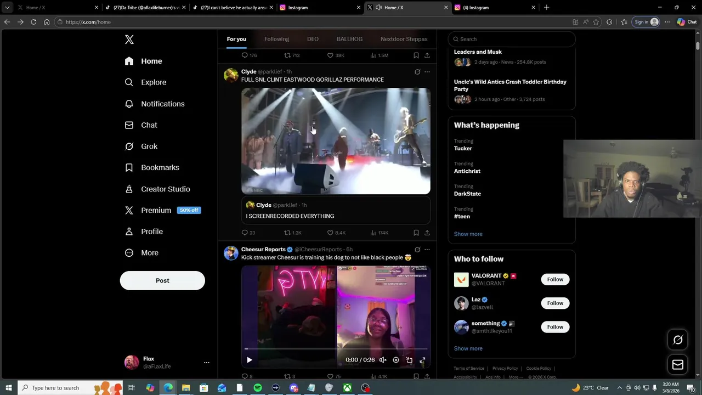Open the Home navigation item
Screen dimensions: 702x395
pyautogui.click(x=143, y=61)
